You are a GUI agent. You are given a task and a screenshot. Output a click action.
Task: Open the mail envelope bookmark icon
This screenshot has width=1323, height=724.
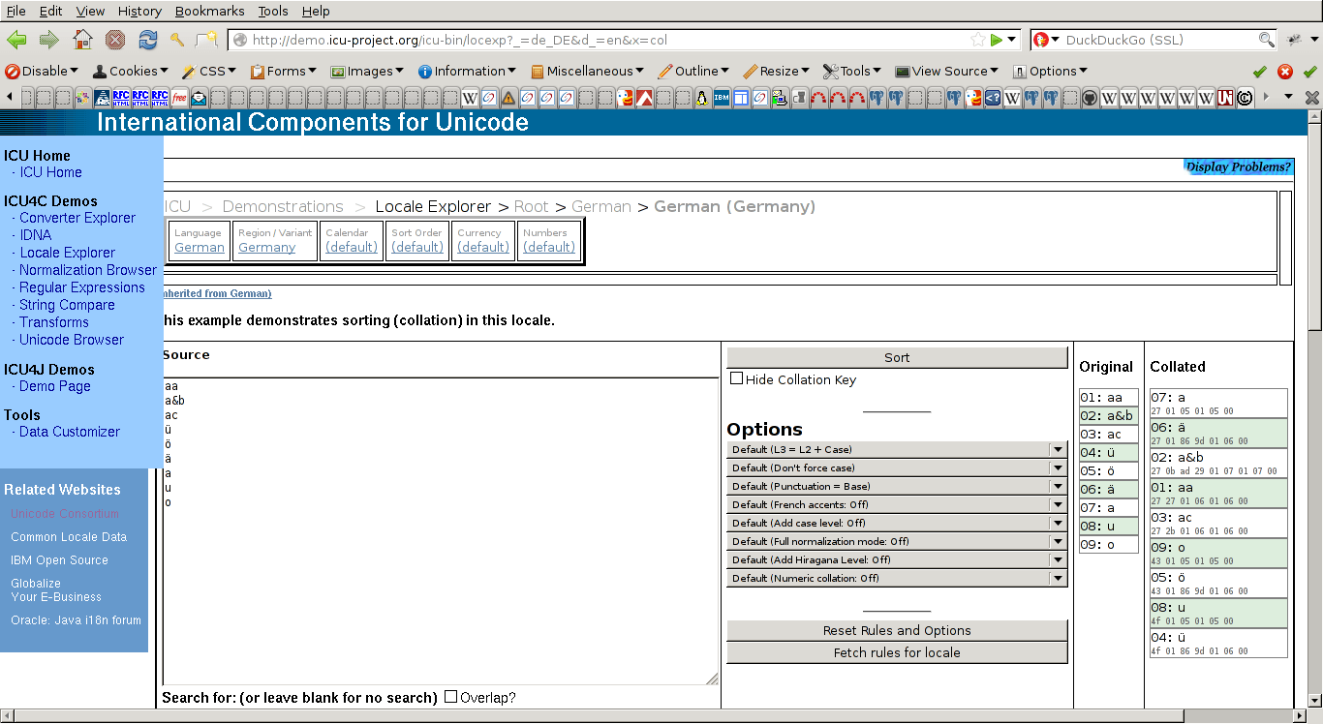coord(199,97)
